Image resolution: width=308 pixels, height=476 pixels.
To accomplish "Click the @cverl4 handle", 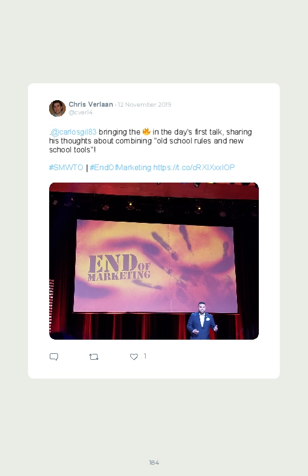I will (81, 112).
